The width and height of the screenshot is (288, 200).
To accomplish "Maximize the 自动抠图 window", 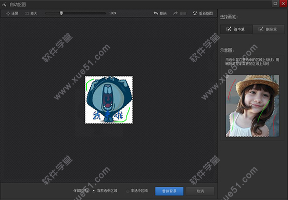I will pyautogui.click(x=275, y=3).
